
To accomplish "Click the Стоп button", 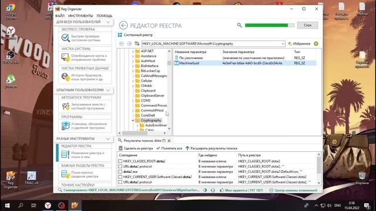I will [x=307, y=25].
